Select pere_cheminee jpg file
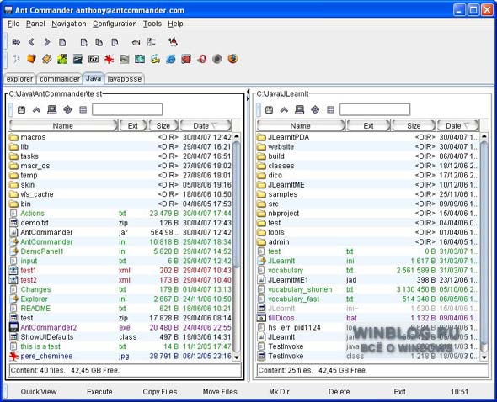The height and width of the screenshot is (402, 497). coord(120,356)
